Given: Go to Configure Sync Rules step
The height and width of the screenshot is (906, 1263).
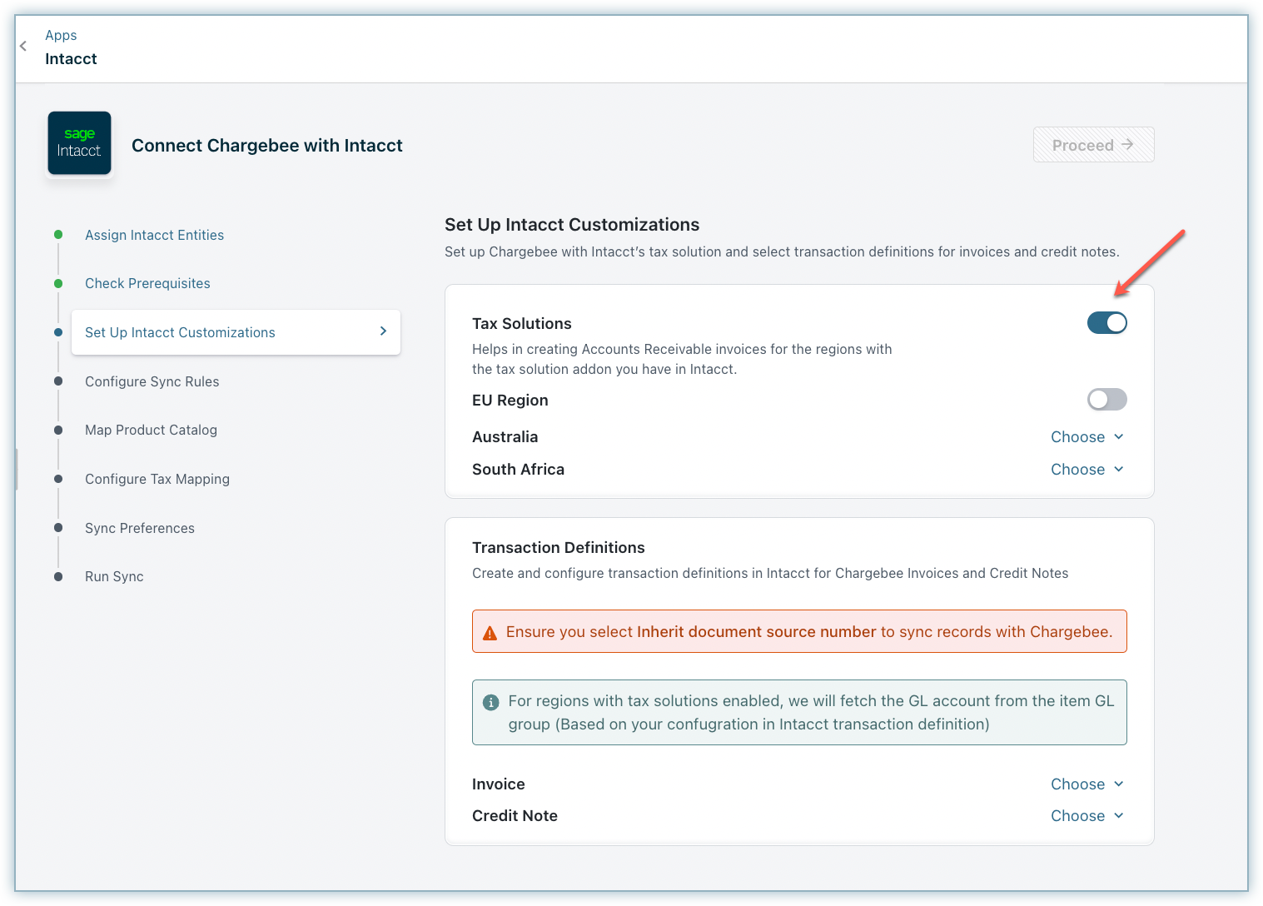Looking at the screenshot, I should pyautogui.click(x=152, y=381).
